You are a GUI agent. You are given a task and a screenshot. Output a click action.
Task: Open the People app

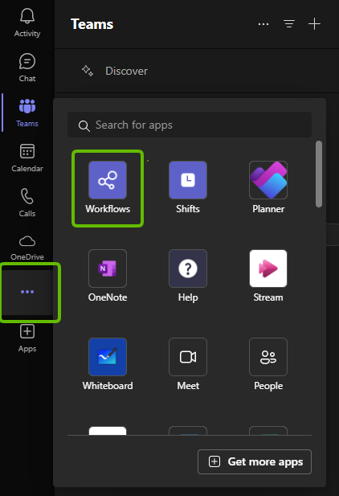click(x=268, y=364)
